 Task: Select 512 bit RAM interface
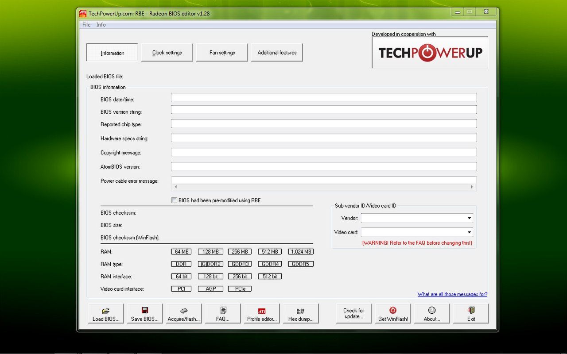pyautogui.click(x=270, y=277)
